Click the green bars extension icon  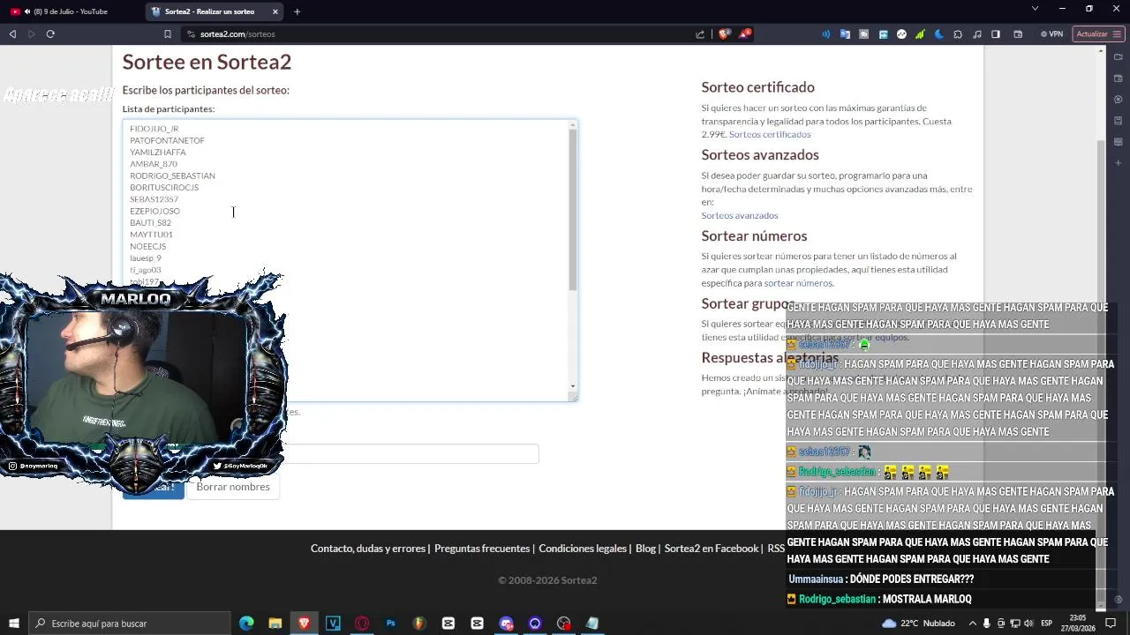coord(920,34)
